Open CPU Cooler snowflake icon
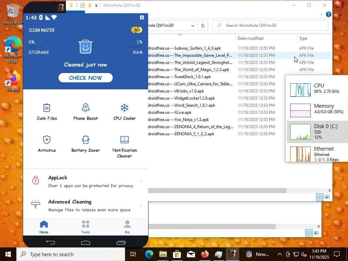Screen dimensions: 348x261 point(124,112)
